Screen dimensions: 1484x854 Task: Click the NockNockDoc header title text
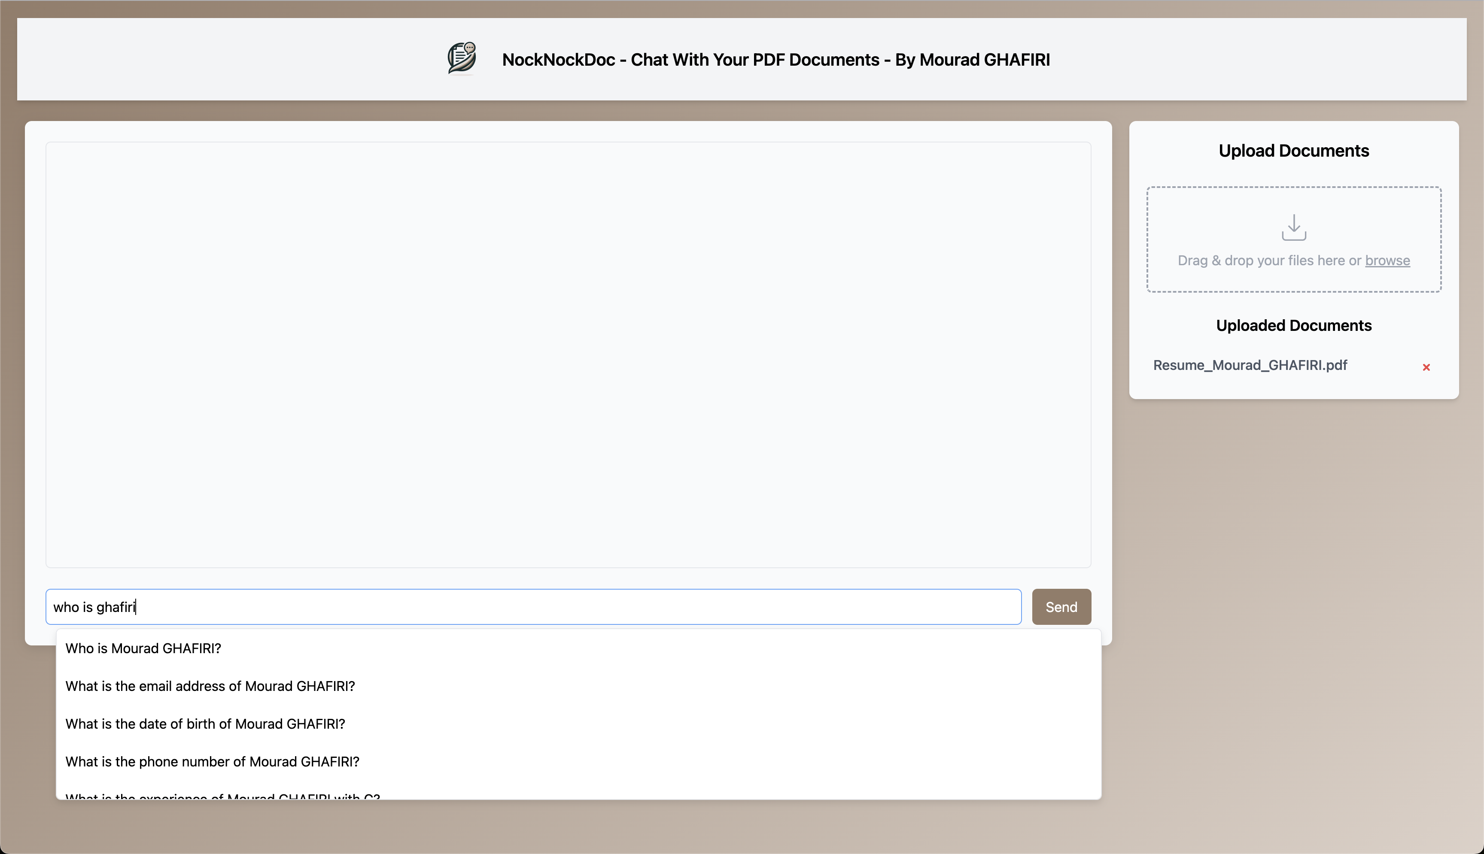pyautogui.click(x=775, y=60)
